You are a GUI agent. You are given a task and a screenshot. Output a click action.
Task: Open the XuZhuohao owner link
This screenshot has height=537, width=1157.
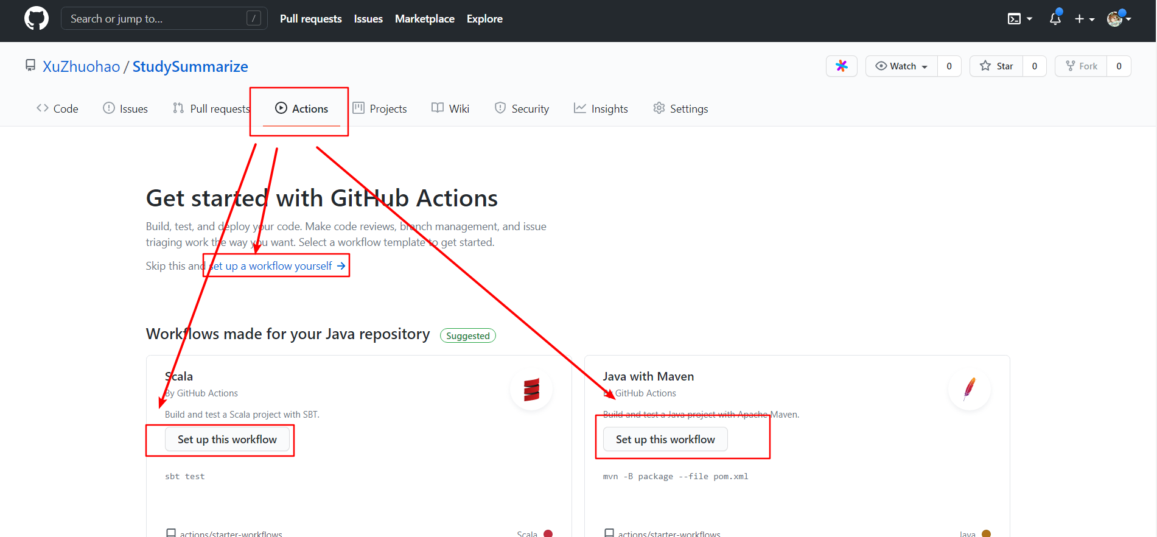81,66
